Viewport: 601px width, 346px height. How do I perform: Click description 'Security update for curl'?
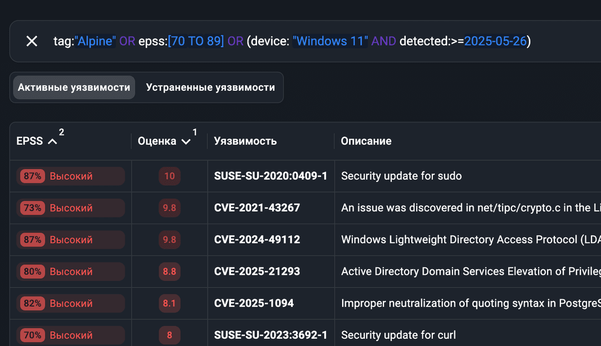click(x=398, y=335)
